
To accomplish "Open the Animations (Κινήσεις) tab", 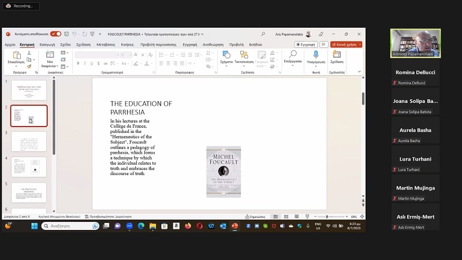I will click(x=126, y=44).
